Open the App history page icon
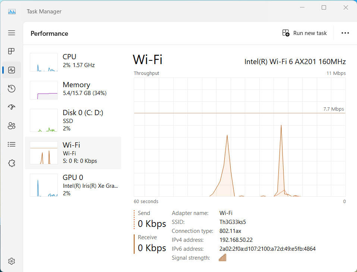The width and height of the screenshot is (357, 272). point(12,89)
